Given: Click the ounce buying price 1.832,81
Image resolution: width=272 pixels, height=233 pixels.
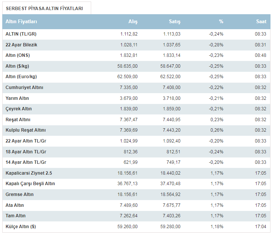Looking at the screenshot, I should pyautogui.click(x=129, y=55).
